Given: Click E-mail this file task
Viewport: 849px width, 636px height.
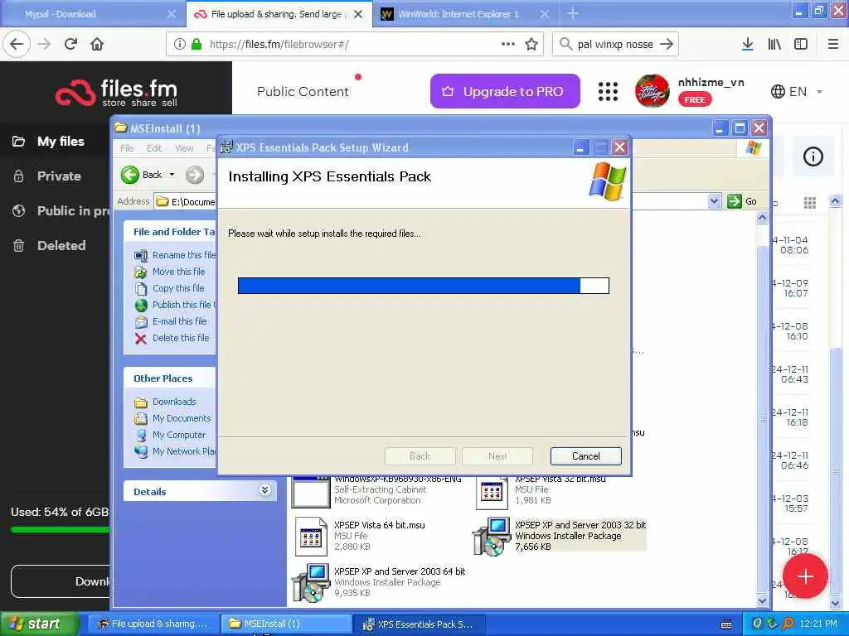Looking at the screenshot, I should pos(171,321).
